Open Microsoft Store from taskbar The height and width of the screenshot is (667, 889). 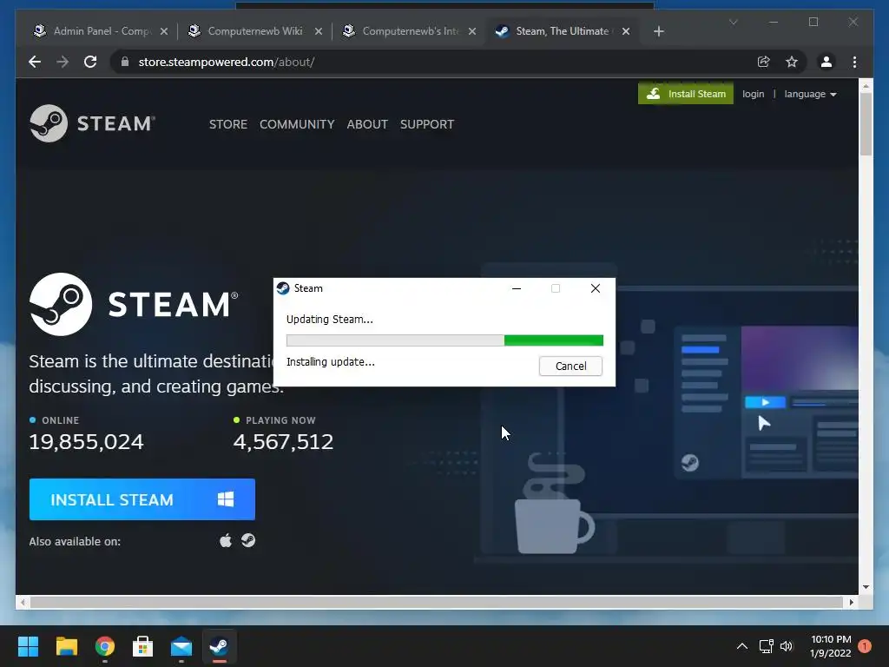[x=143, y=646]
